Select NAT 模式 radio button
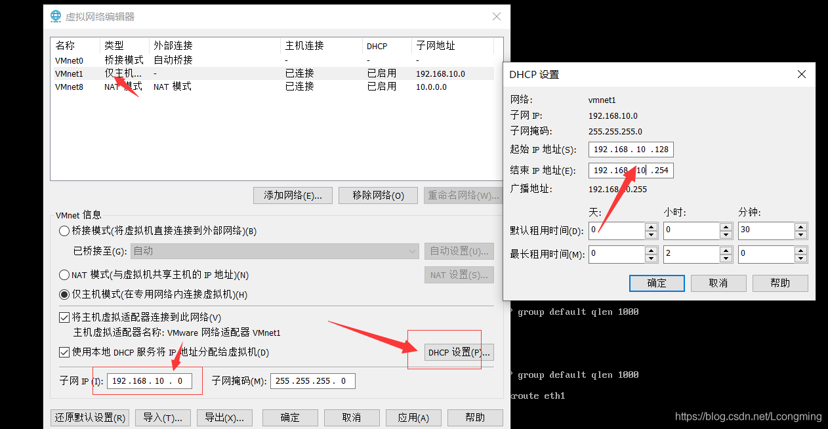Viewport: 828px width, 429px height. click(x=64, y=275)
